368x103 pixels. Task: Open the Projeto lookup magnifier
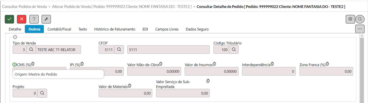[x=42, y=93]
